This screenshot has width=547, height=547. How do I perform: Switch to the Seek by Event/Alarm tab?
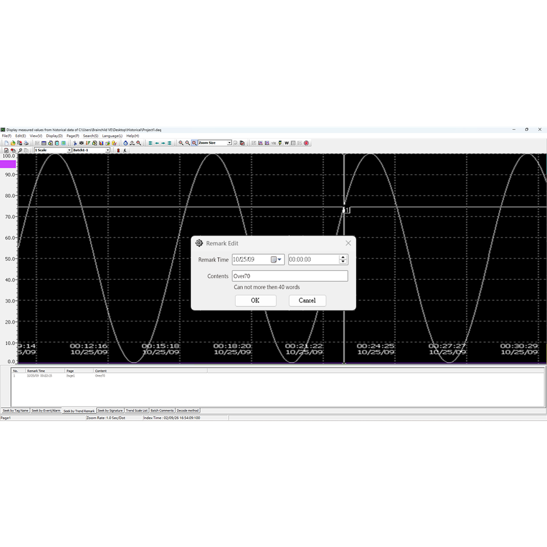pyautogui.click(x=45, y=410)
